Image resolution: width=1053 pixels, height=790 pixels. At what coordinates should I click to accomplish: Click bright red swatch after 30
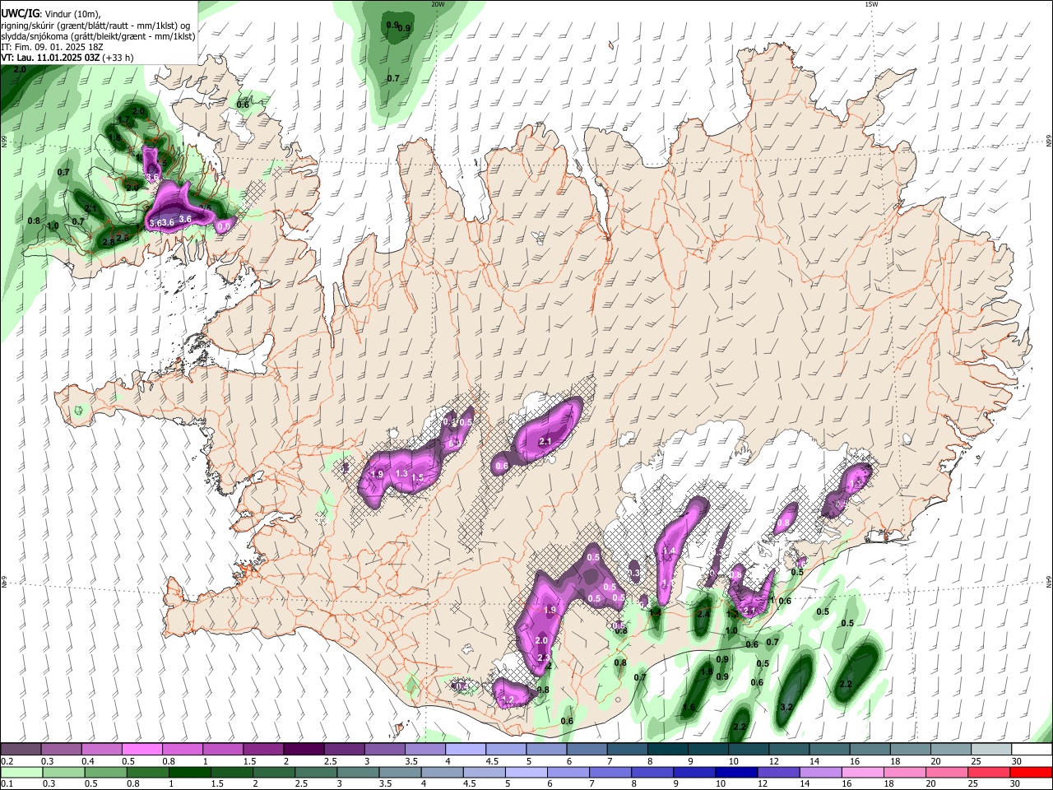pos(1030,772)
